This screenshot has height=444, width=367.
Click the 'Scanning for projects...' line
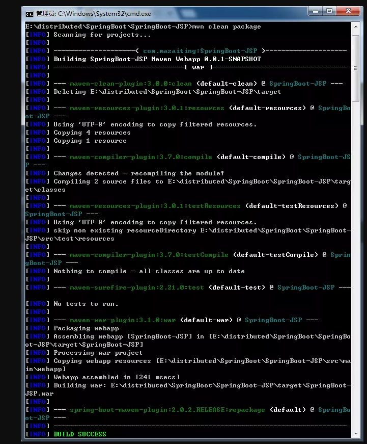pyautogui.click(x=102, y=35)
